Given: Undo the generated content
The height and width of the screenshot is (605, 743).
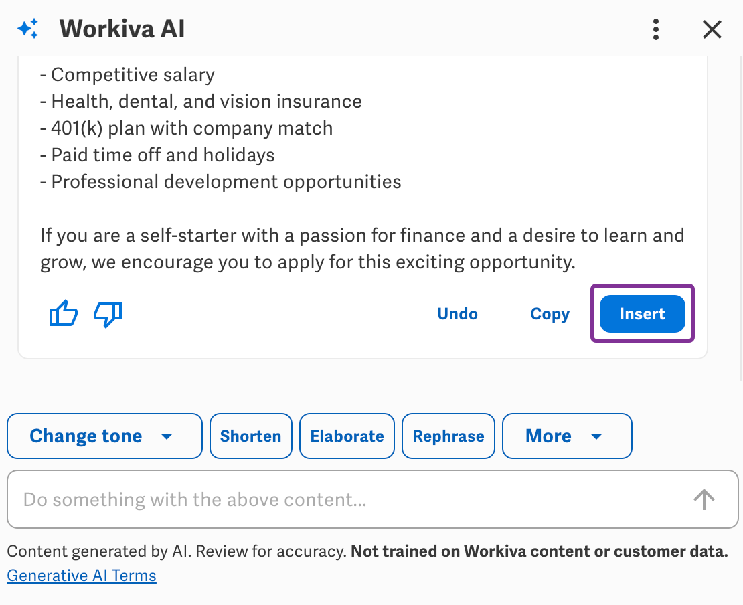Looking at the screenshot, I should [x=457, y=313].
